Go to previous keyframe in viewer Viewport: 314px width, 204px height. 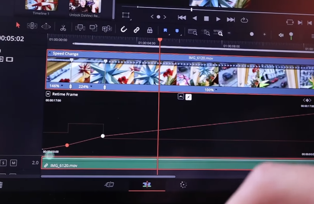(152, 16)
